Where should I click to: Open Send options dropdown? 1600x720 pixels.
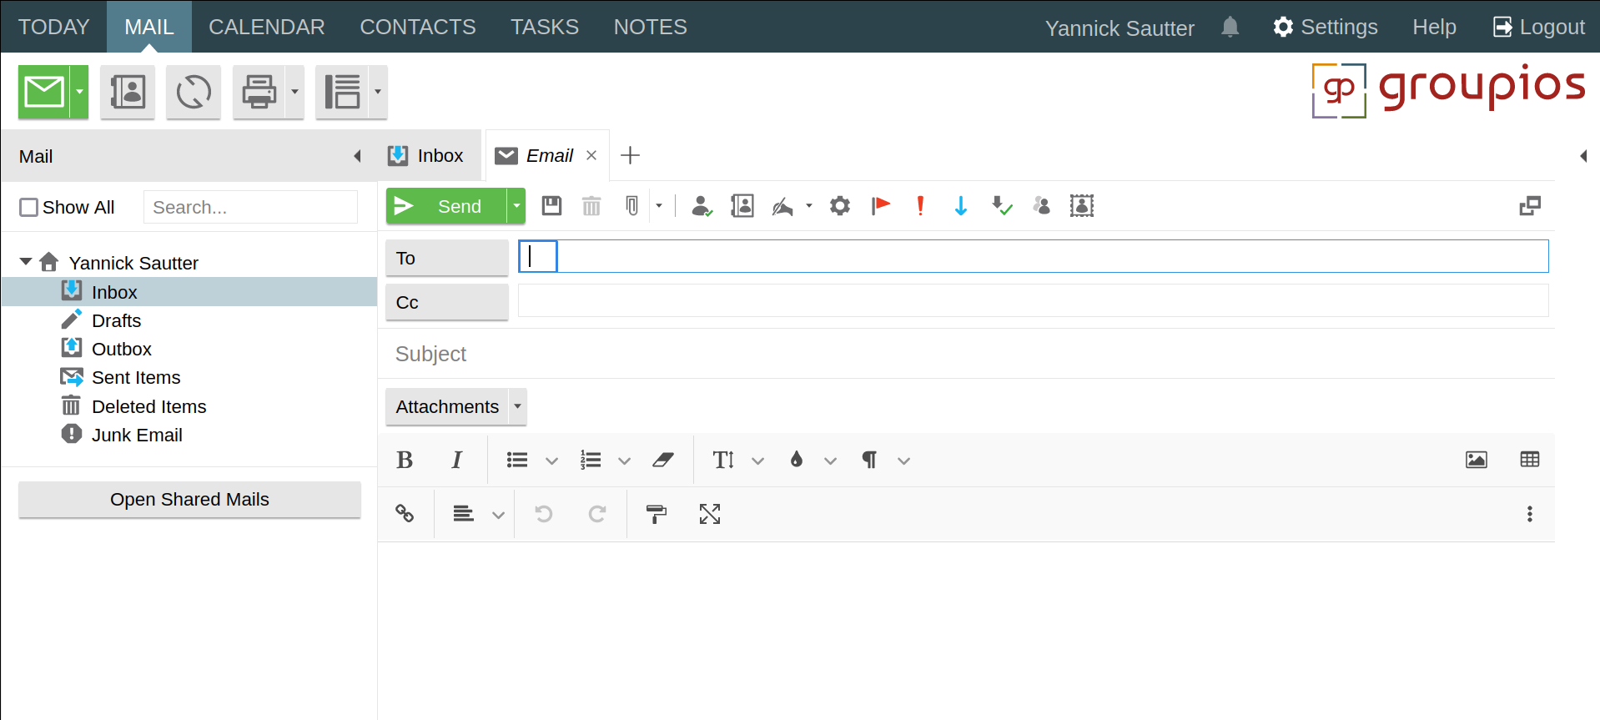516,205
